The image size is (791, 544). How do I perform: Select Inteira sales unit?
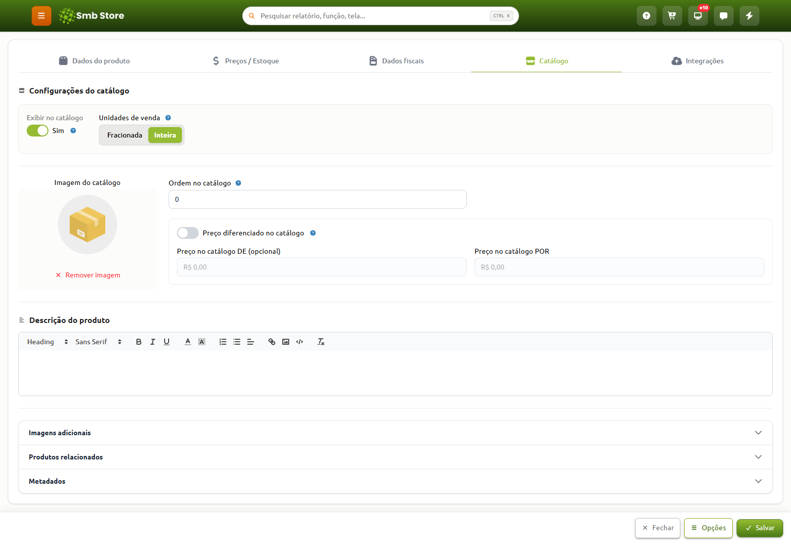click(165, 135)
